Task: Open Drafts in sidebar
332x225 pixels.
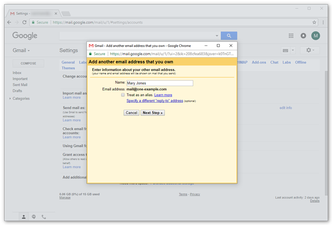Action: coord(17,90)
